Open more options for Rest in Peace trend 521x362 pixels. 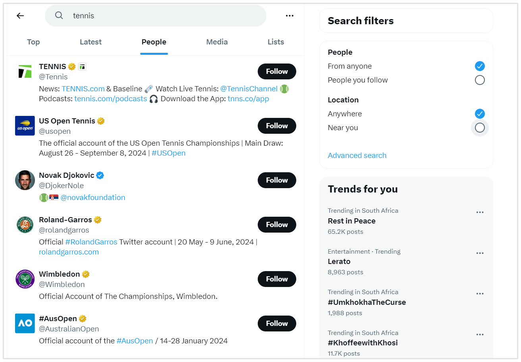[480, 212]
